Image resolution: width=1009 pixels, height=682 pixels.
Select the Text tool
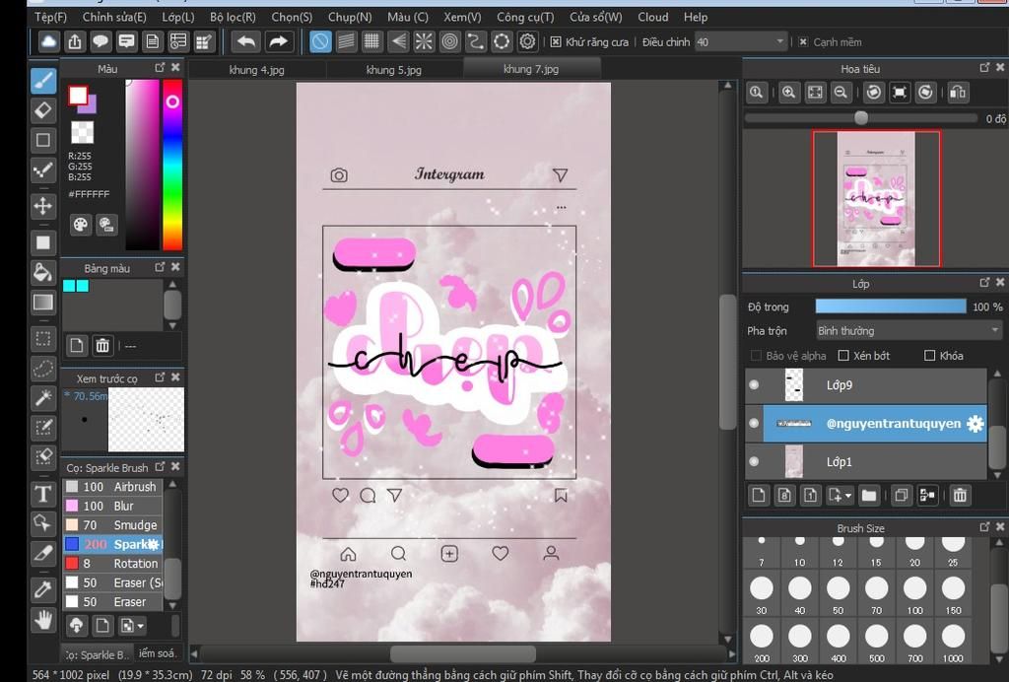click(43, 494)
